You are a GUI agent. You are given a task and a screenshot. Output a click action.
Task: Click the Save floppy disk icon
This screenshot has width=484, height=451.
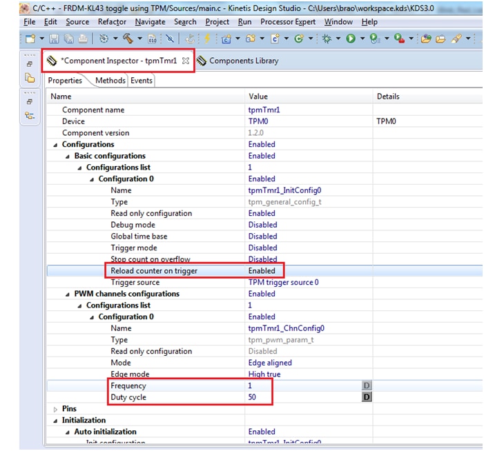(x=55, y=39)
